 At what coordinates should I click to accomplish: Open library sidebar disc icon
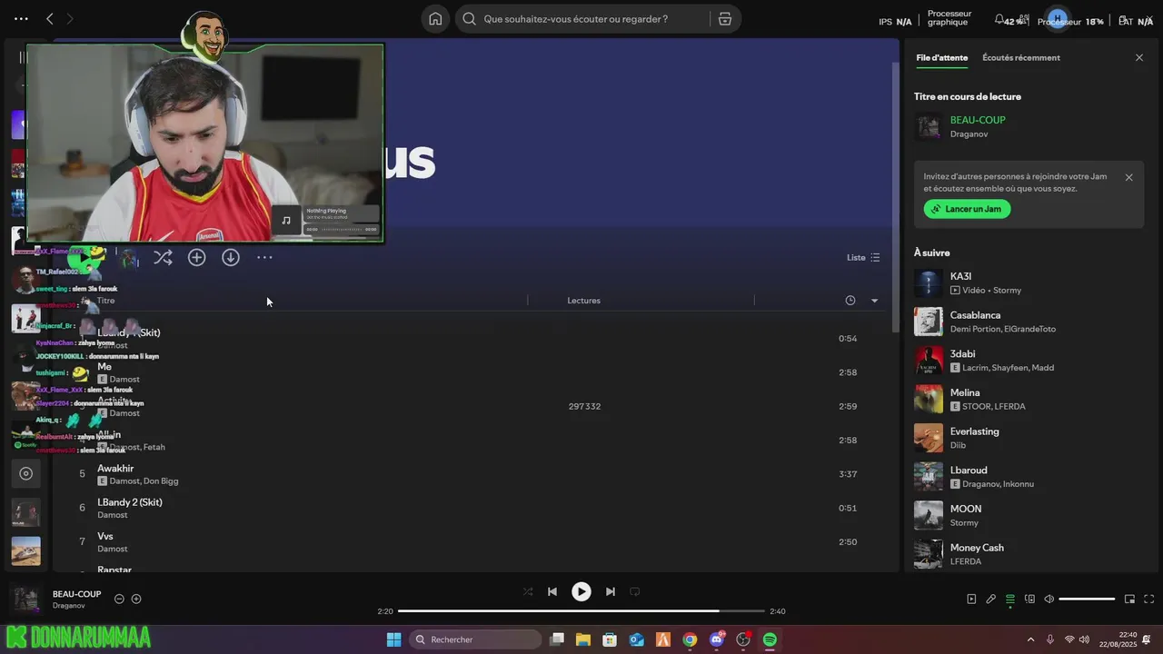tap(25, 473)
